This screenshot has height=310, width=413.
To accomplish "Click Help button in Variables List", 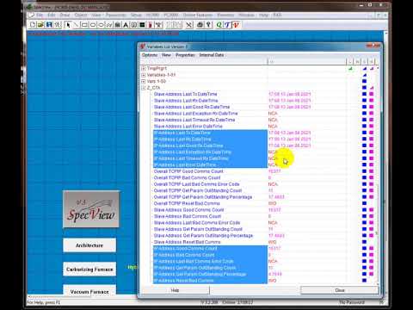I will [x=175, y=290].
